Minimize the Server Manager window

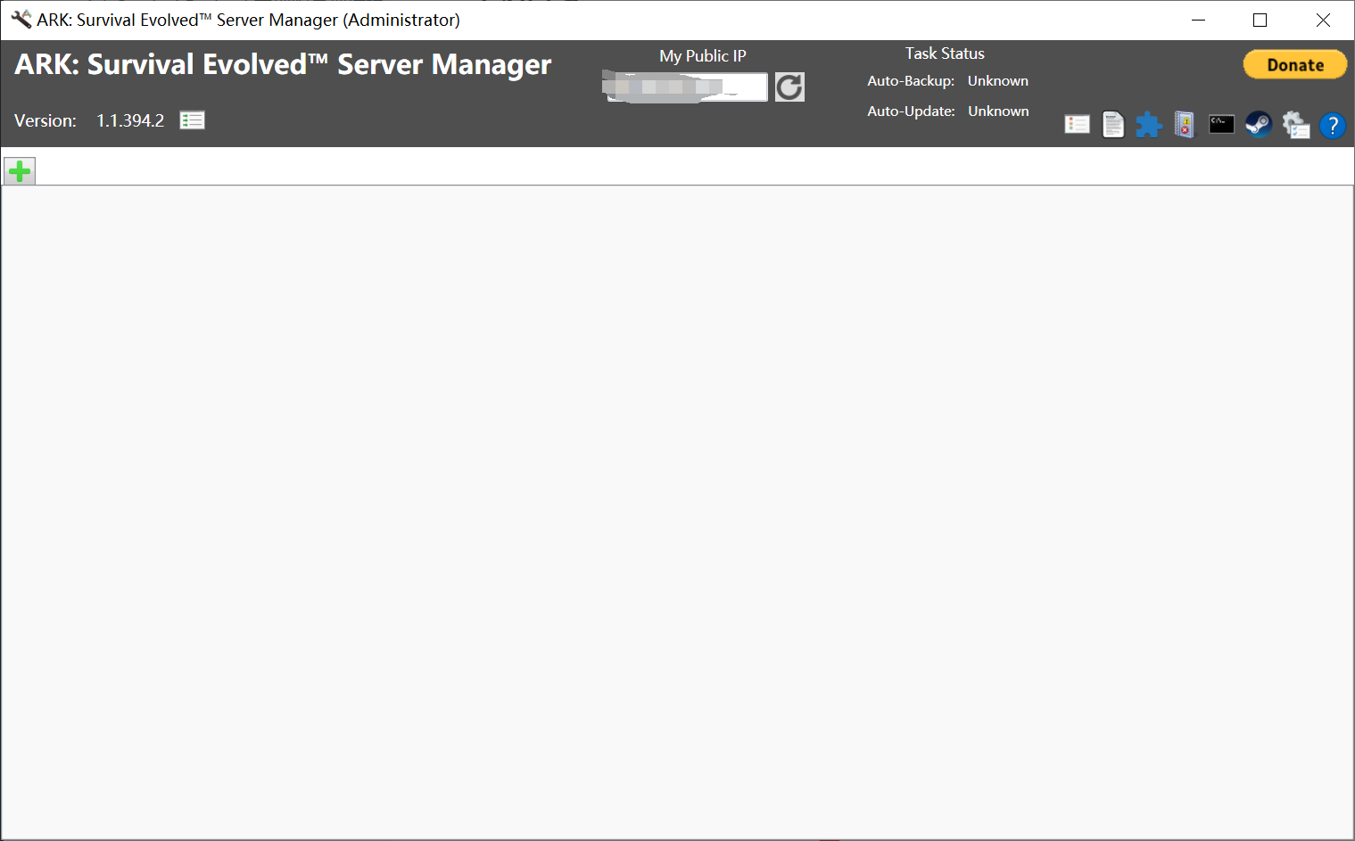(1198, 20)
